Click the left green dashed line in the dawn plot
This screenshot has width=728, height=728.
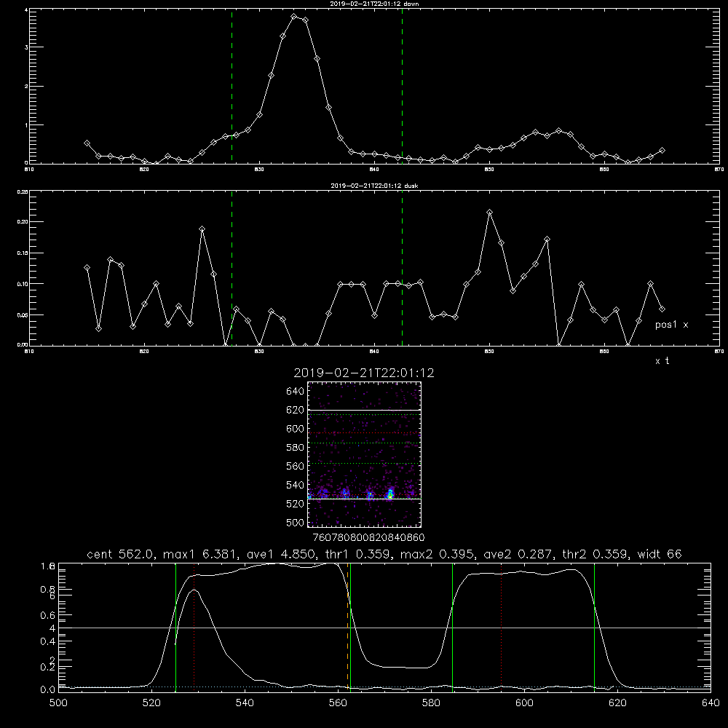(x=232, y=87)
